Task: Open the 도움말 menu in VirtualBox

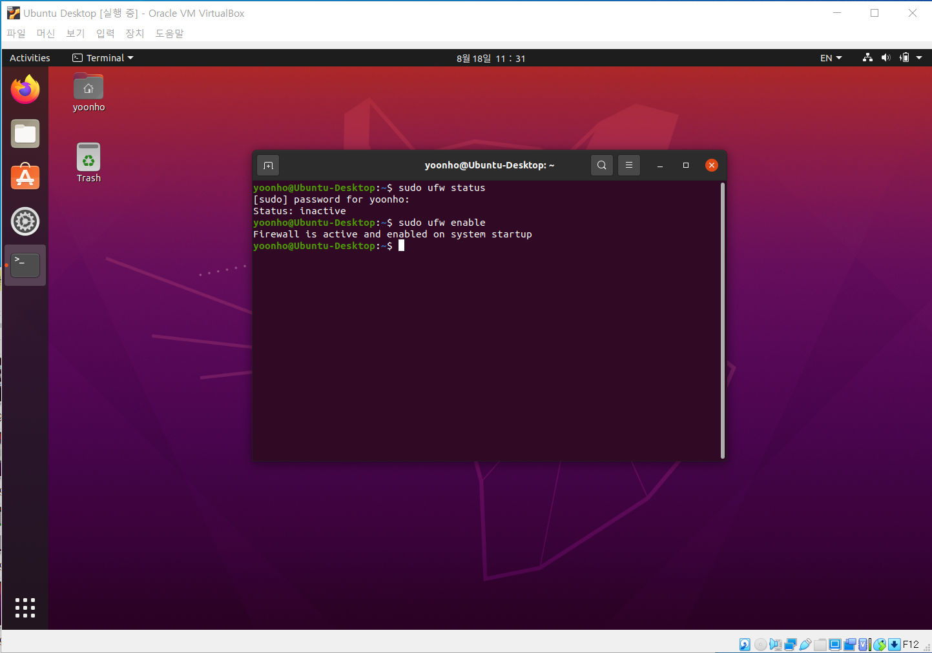Action: coord(169,33)
